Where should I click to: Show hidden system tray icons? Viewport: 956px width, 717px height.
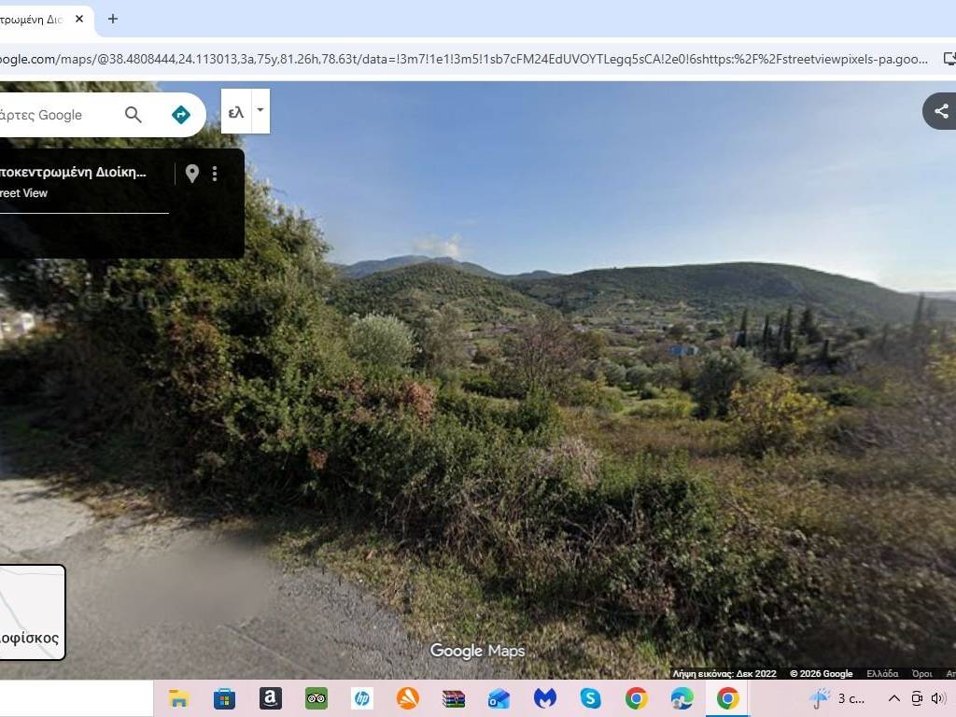(893, 698)
